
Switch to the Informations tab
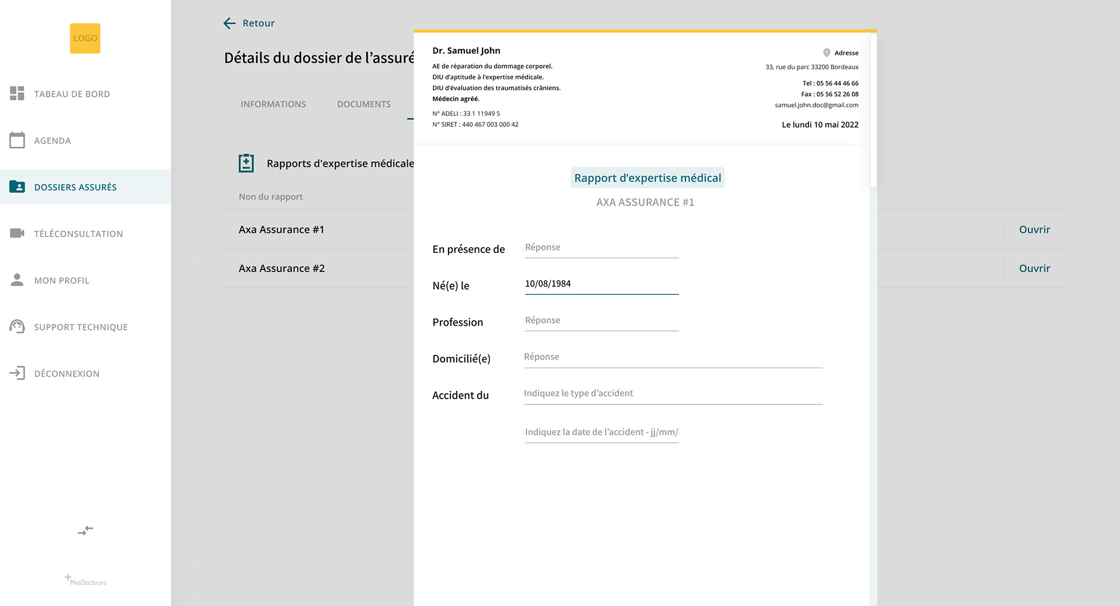(273, 104)
